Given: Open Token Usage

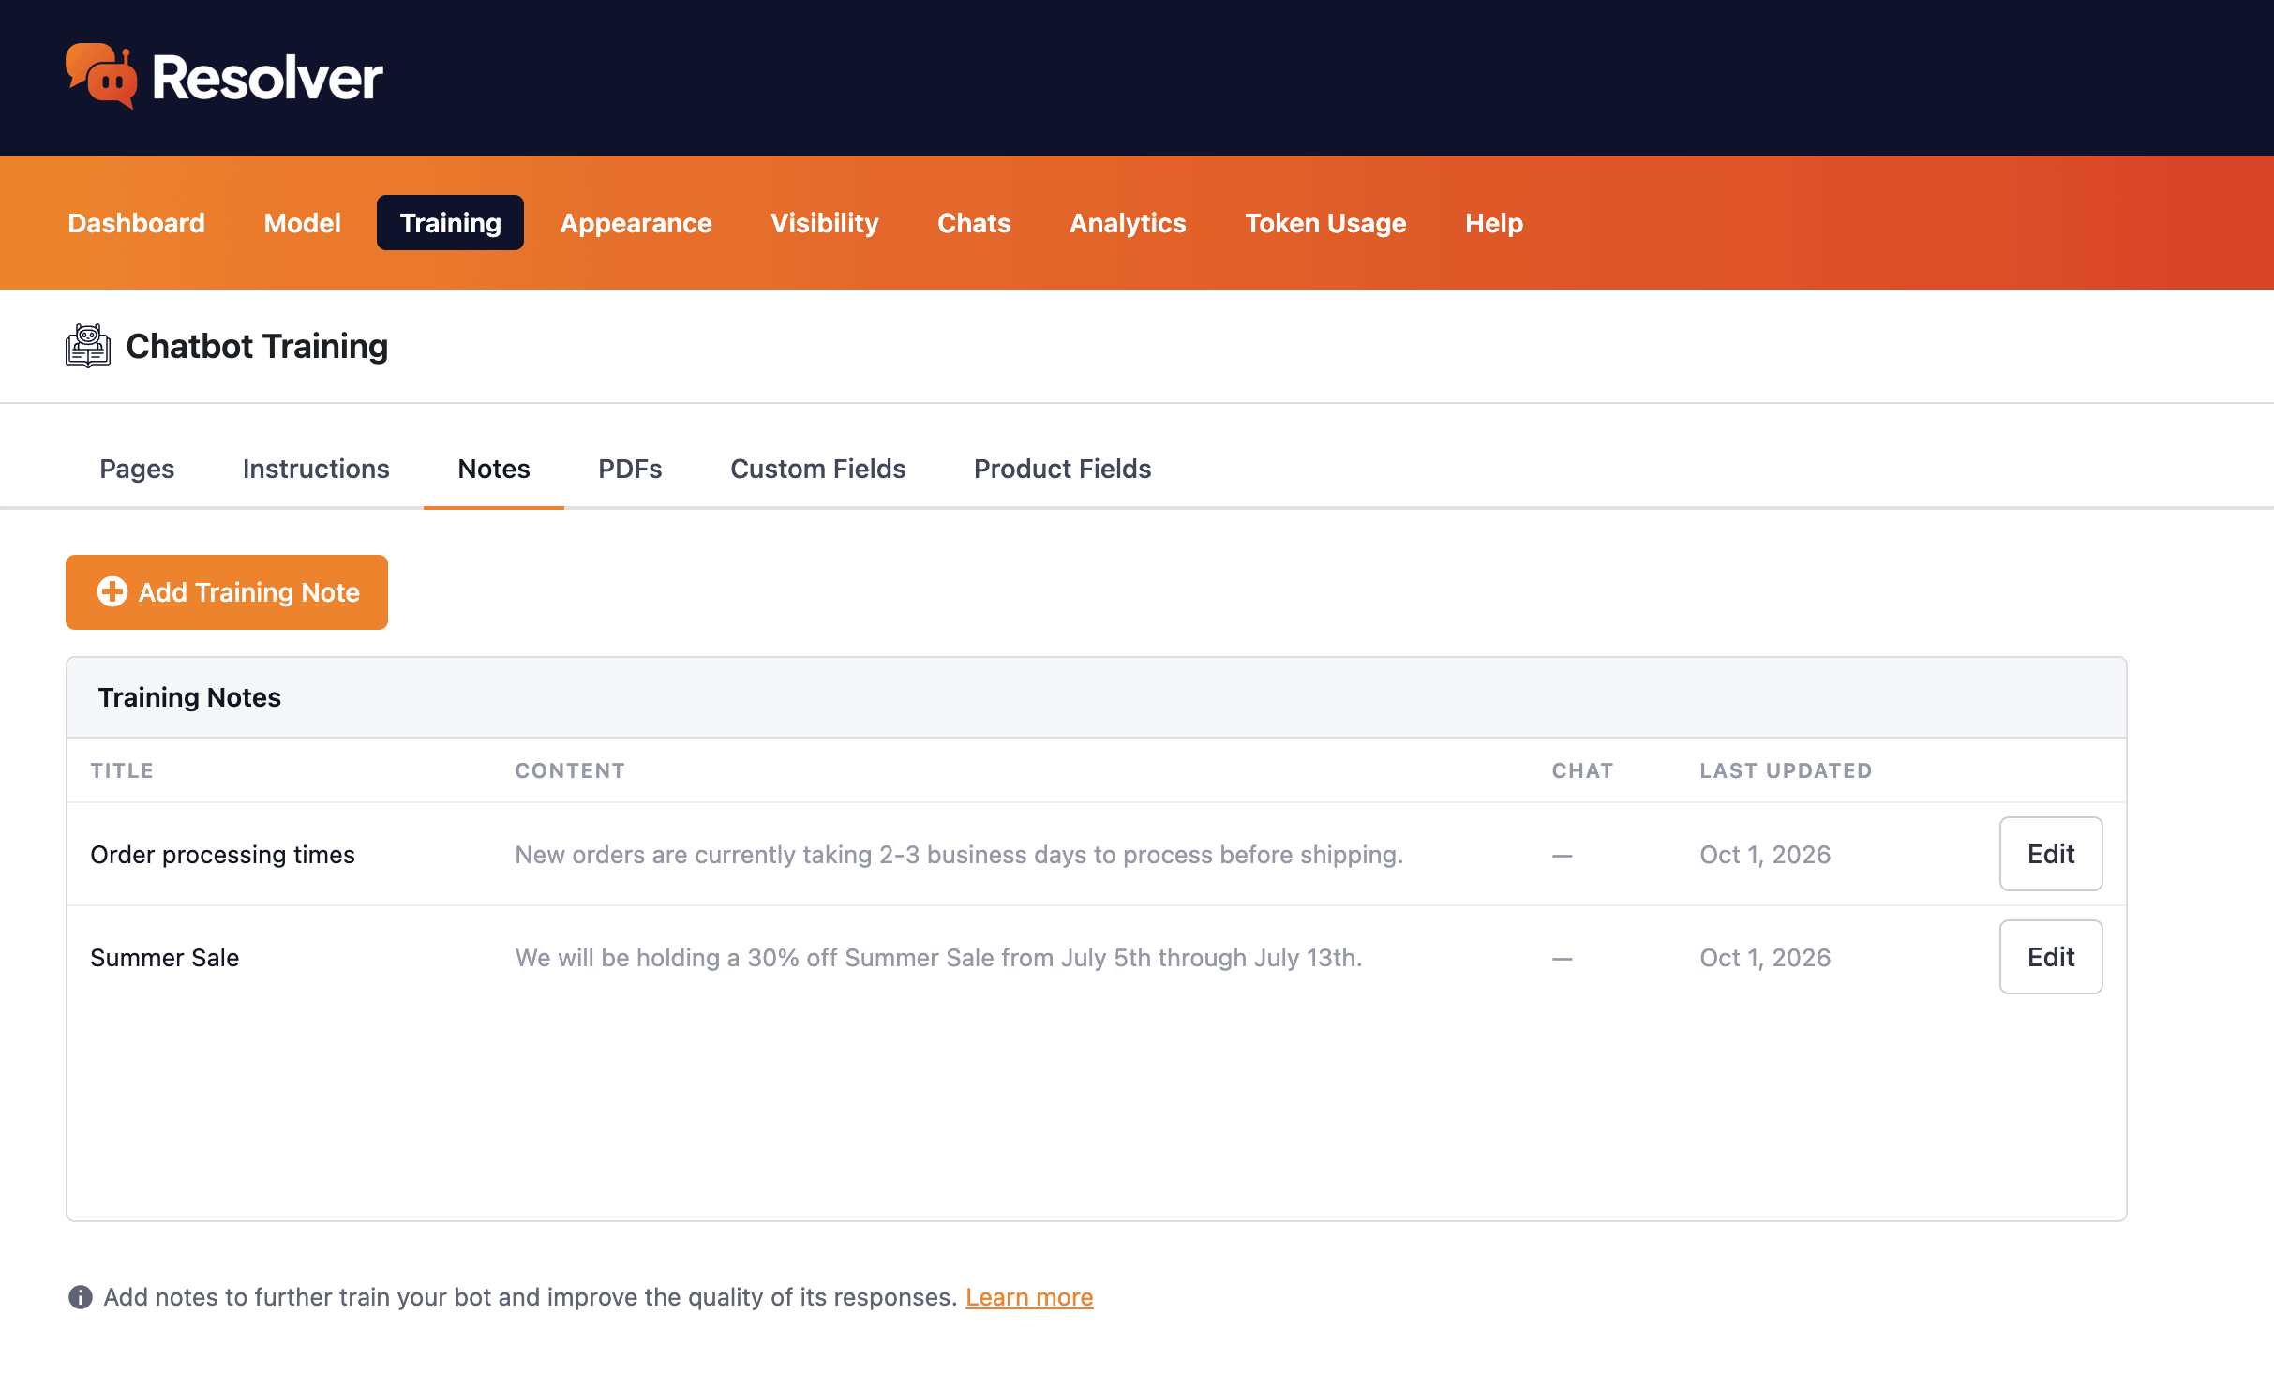Looking at the screenshot, I should click(x=1325, y=223).
